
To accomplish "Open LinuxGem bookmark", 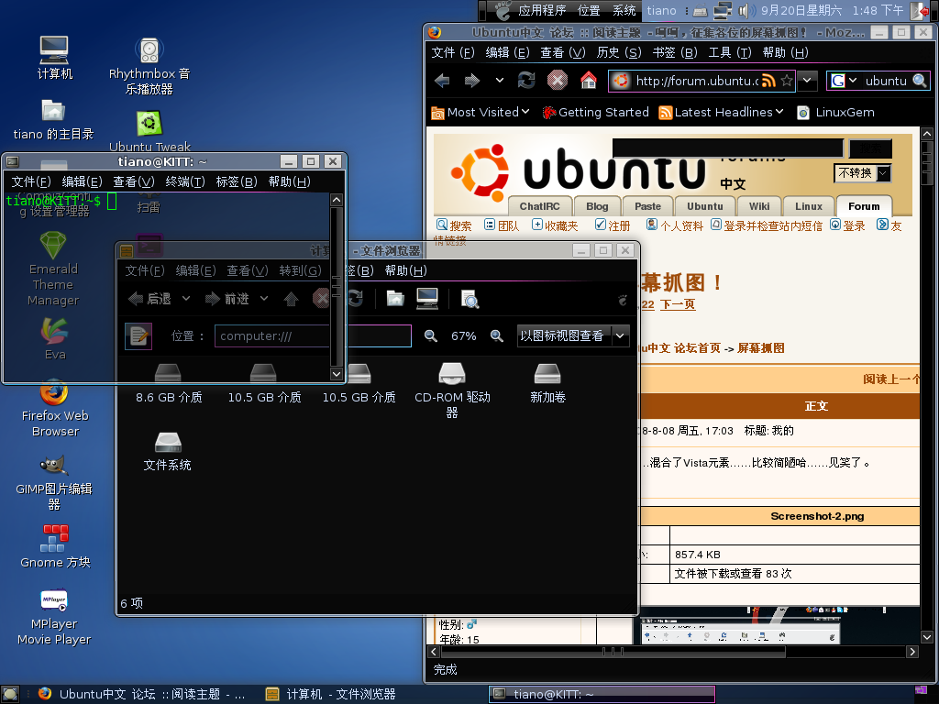I will click(x=835, y=112).
